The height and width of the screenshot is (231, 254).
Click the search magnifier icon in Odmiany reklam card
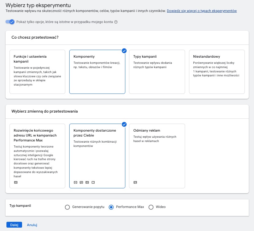[x=135, y=182]
